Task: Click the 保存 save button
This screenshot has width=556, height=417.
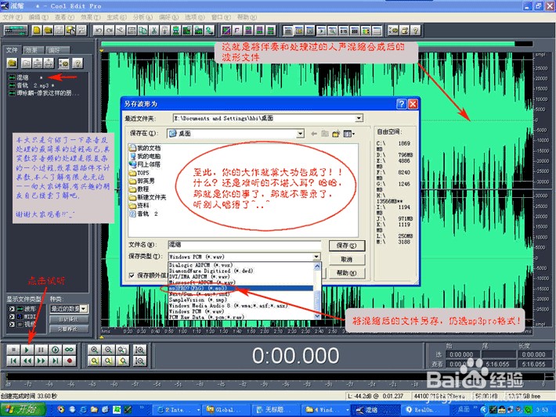Action: [x=346, y=246]
